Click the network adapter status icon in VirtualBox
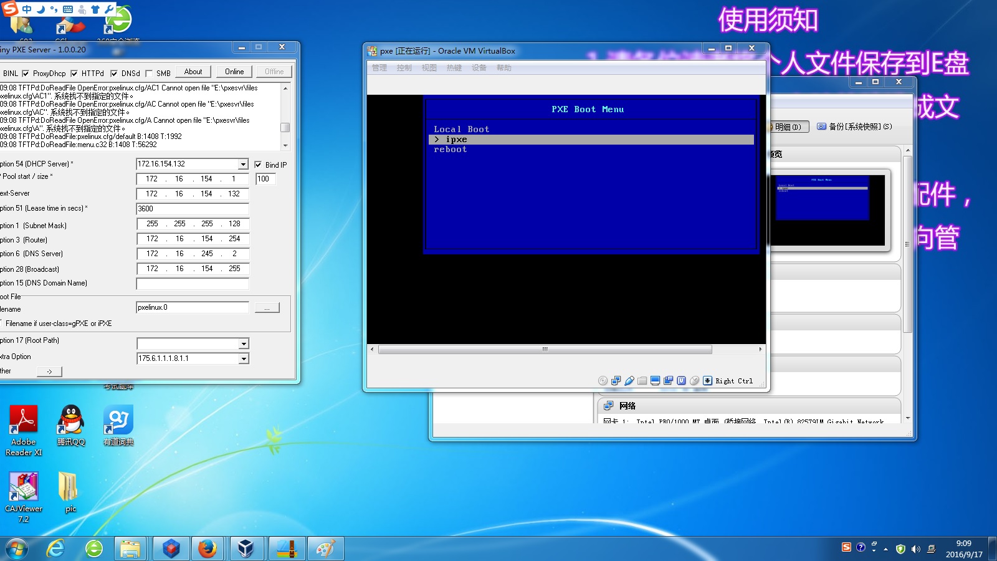 click(x=616, y=381)
